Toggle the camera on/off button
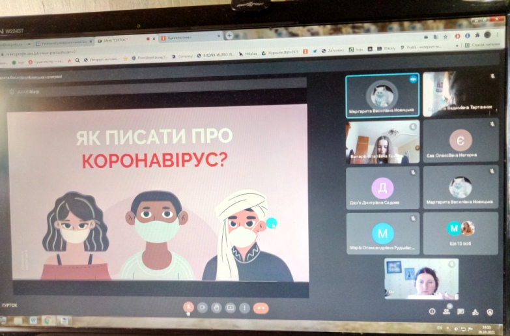The image size is (510, 336). [x=203, y=307]
